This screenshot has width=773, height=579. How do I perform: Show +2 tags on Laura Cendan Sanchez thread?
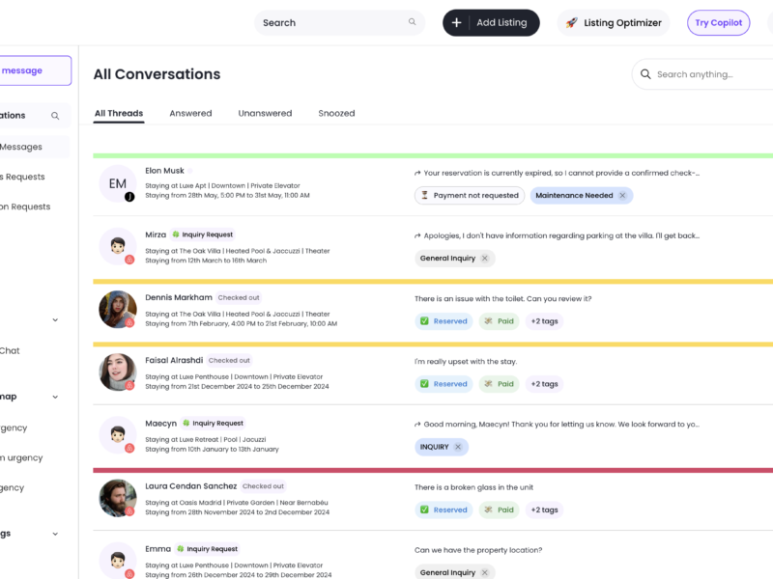coord(543,510)
